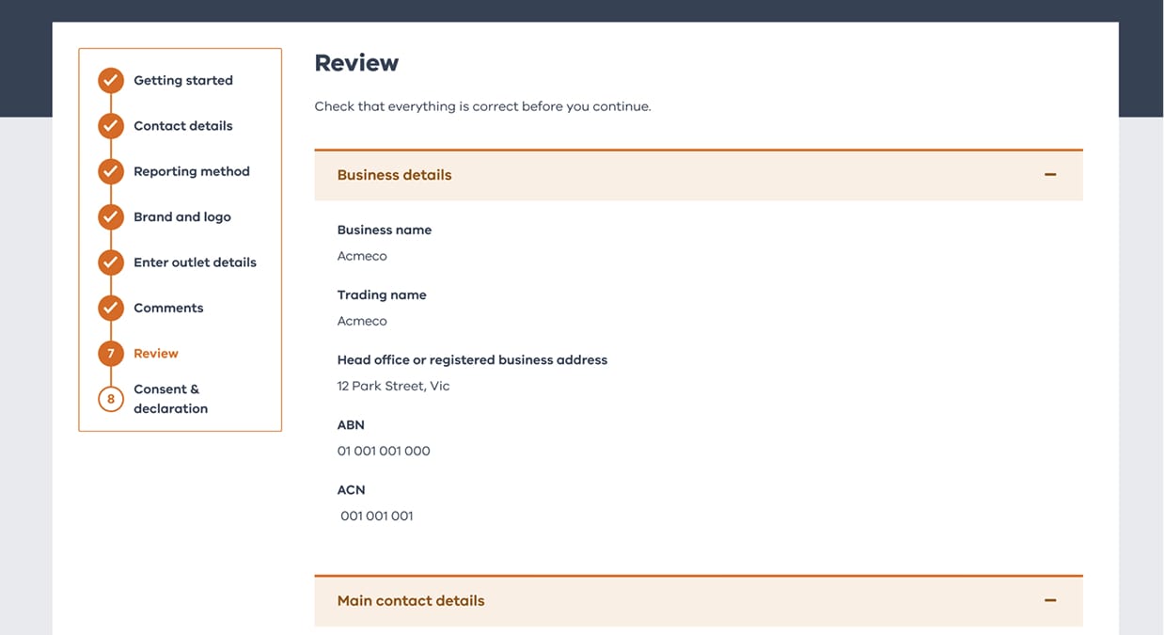Click the step 7 Review circle icon
Viewport: 1164px width, 635px height.
[111, 354]
